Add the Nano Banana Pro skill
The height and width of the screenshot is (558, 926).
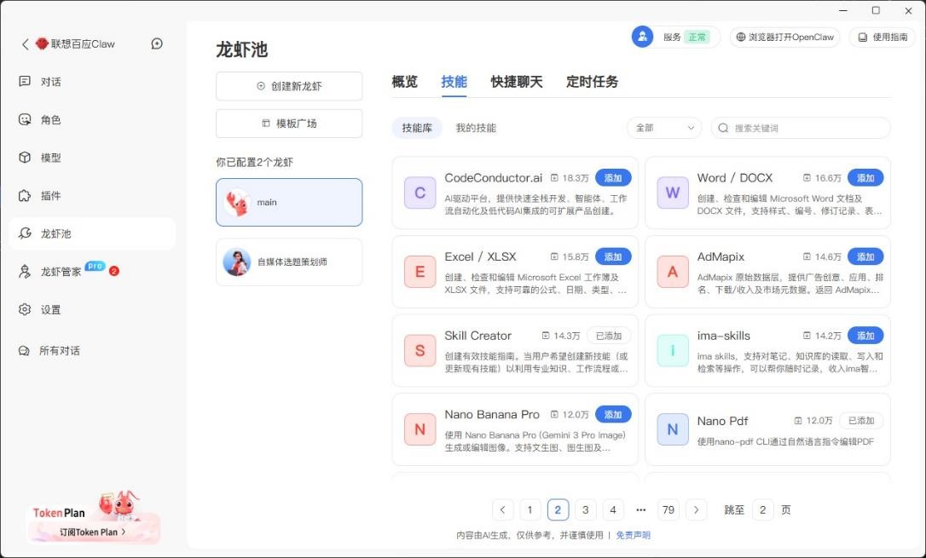(613, 415)
